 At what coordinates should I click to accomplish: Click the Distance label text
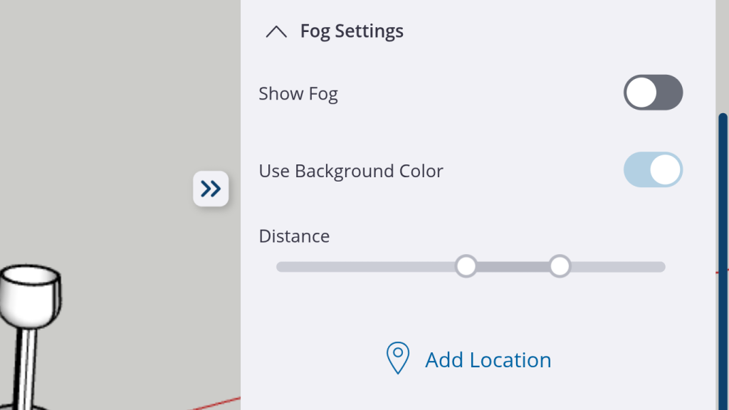[294, 236]
